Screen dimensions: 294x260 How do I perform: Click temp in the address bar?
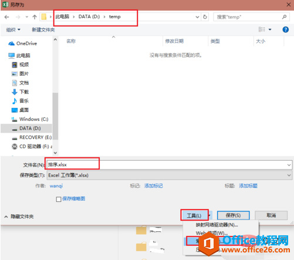pos(114,17)
